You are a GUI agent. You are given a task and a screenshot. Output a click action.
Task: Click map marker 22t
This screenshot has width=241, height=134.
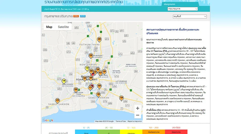pos(91,56)
